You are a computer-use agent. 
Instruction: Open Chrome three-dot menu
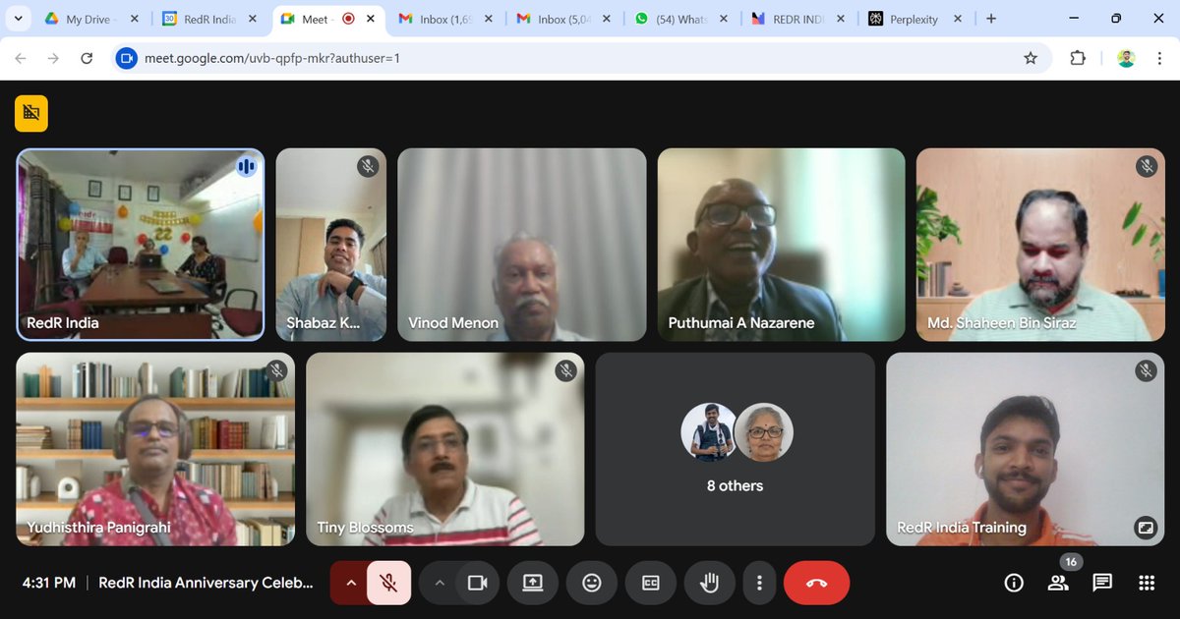[1159, 58]
